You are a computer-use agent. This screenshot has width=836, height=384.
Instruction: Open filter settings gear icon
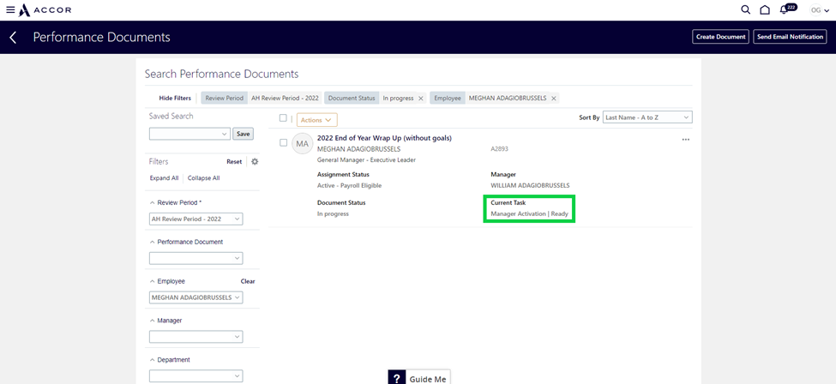(255, 162)
